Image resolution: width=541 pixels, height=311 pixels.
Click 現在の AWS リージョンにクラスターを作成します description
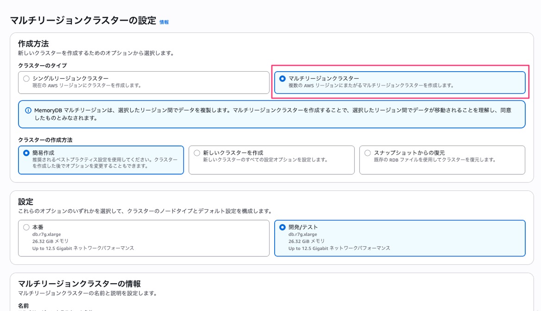[88, 85]
